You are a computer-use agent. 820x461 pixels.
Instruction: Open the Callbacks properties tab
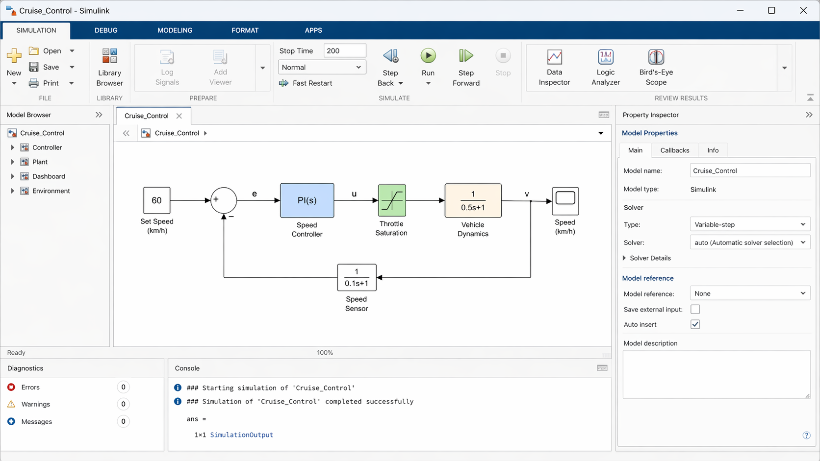point(675,150)
